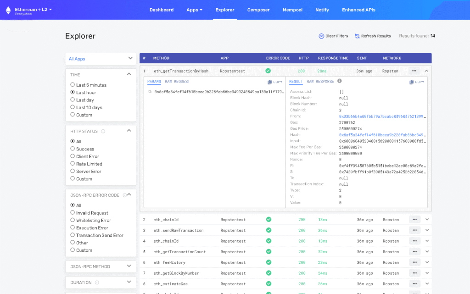Choose Execution Error JSON-RPC error code
The height and width of the screenshot is (294, 470).
73,228
